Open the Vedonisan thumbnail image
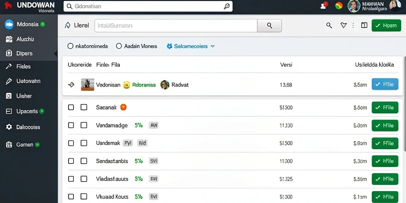Screen dimensions: 406x203 pyautogui.click(x=88, y=84)
